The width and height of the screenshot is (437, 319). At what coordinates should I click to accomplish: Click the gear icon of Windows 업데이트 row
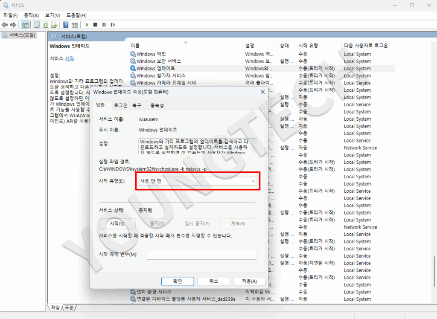pos(133,68)
